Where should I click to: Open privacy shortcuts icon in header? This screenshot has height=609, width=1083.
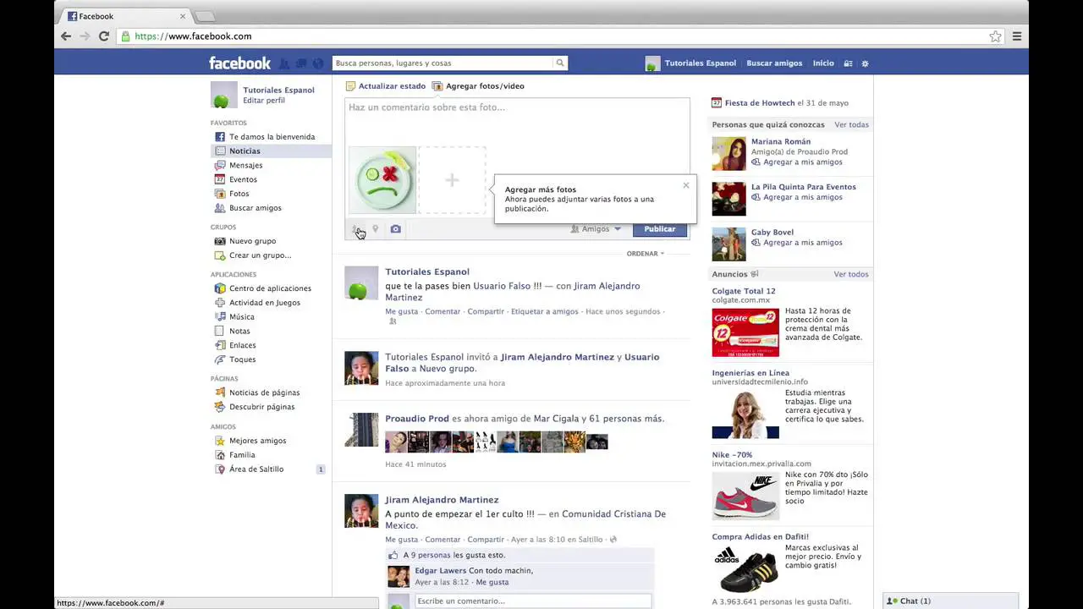pos(849,63)
